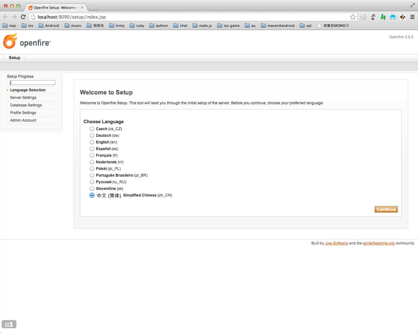Image resolution: width=418 pixels, height=333 pixels.
Task: Select Polski language radio button
Action: 92,169
